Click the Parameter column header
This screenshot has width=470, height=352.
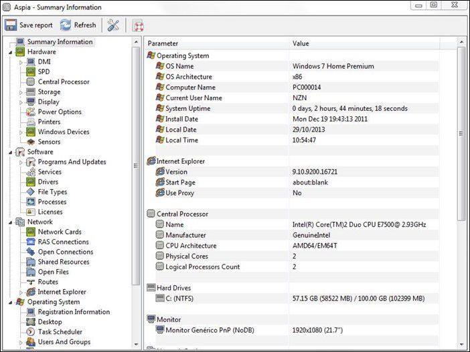[217, 43]
